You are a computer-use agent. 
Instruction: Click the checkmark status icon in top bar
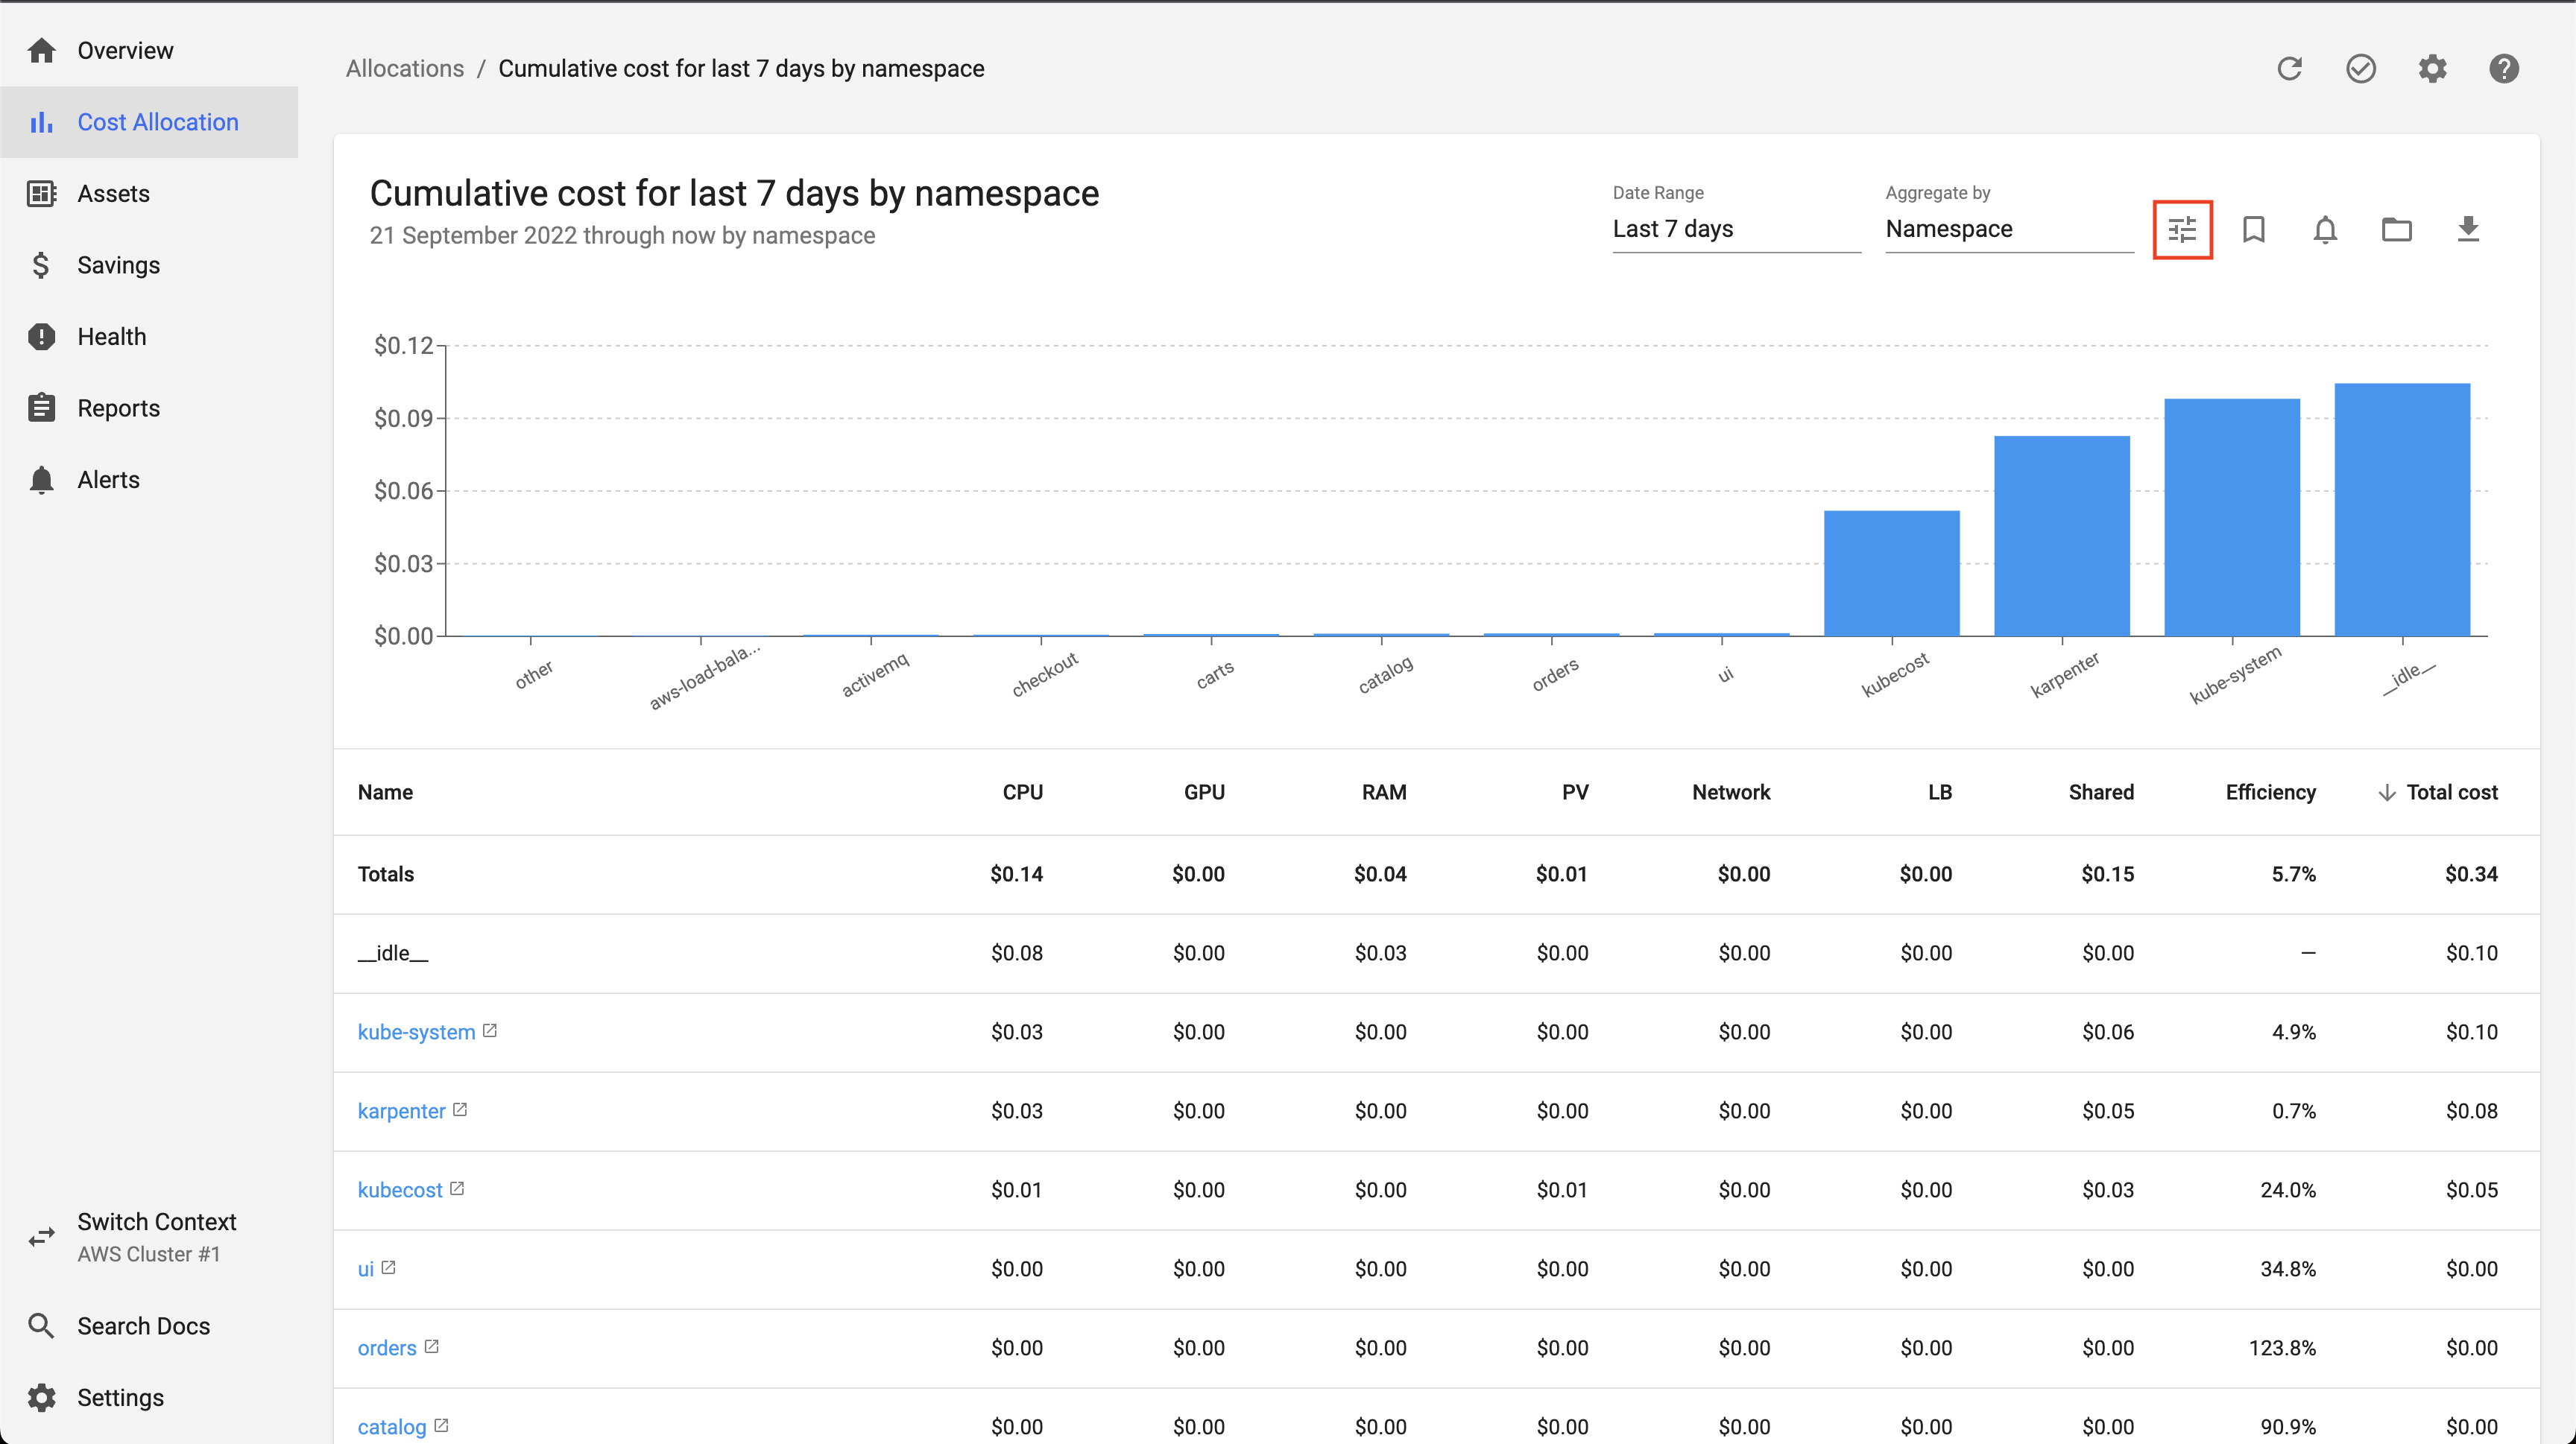tap(2361, 68)
